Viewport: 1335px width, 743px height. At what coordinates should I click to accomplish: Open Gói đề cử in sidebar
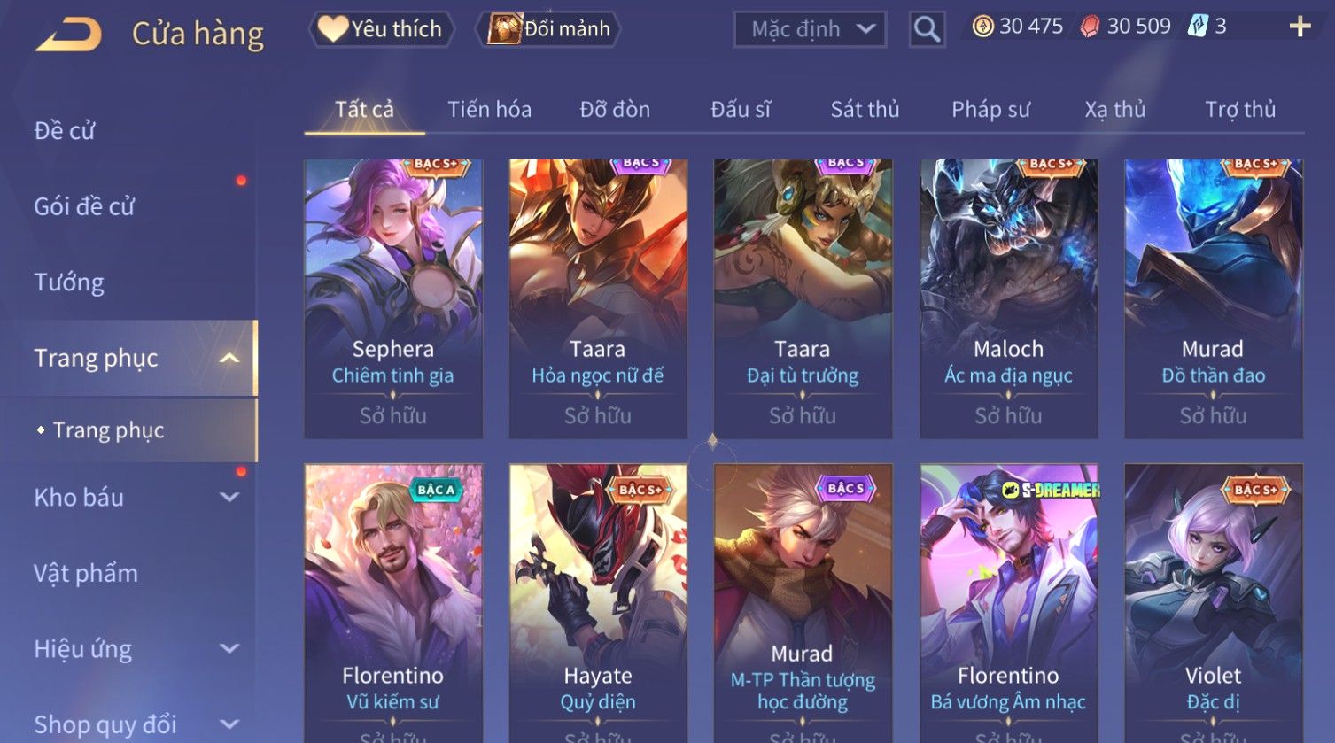coord(84,206)
